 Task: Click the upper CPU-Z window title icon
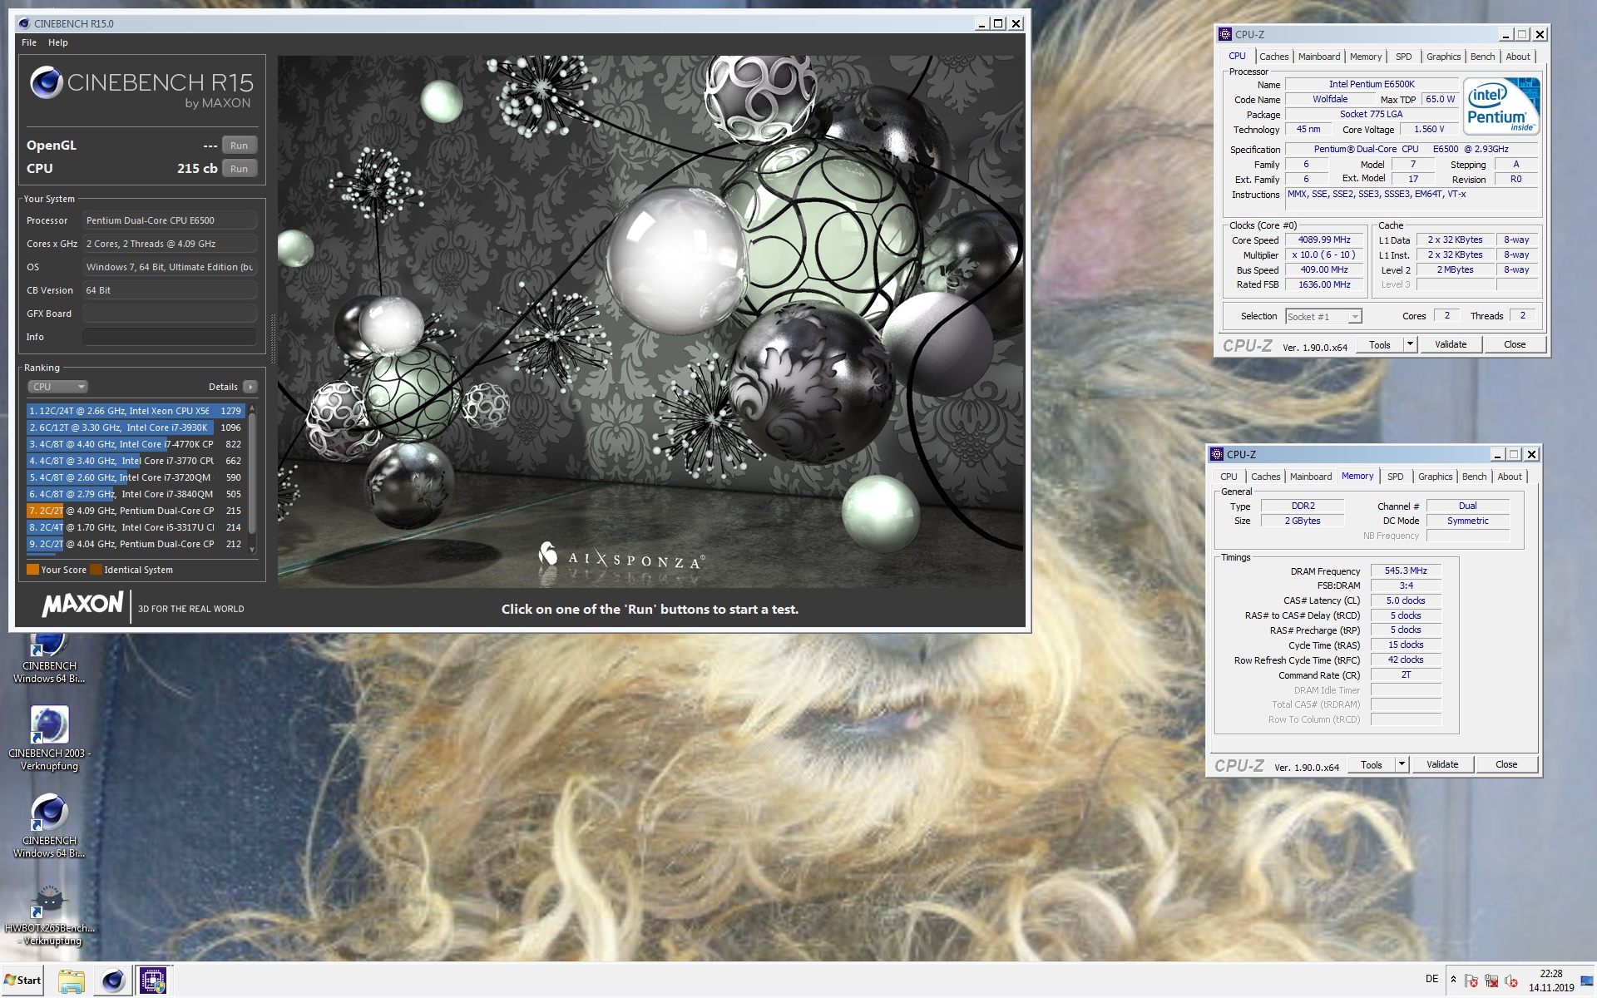pyautogui.click(x=1224, y=34)
